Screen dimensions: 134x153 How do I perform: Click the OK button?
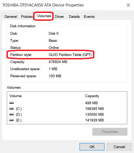pyautogui.click(x=92, y=147)
